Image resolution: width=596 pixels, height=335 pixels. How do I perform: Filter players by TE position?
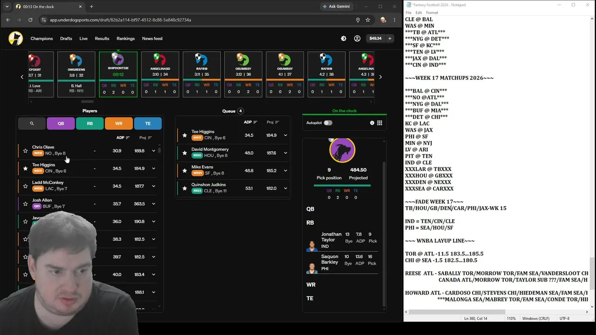pos(148,123)
